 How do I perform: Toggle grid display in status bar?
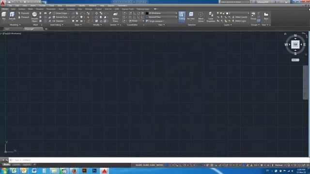167,165
